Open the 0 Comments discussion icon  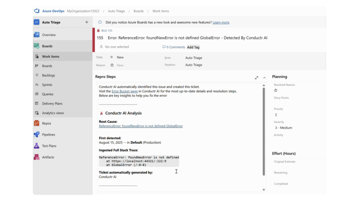tap(164, 47)
